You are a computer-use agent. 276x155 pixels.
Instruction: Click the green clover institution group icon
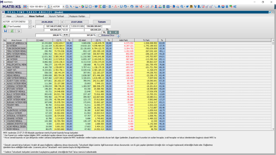[5, 26]
